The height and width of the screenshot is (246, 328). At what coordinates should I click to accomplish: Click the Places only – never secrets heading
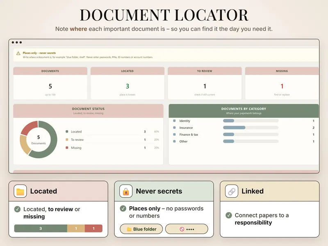(39, 53)
